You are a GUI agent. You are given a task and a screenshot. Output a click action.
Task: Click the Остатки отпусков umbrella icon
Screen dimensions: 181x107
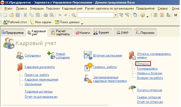click(x=132, y=90)
